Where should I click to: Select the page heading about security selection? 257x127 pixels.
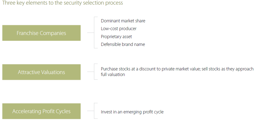click(x=62, y=3)
